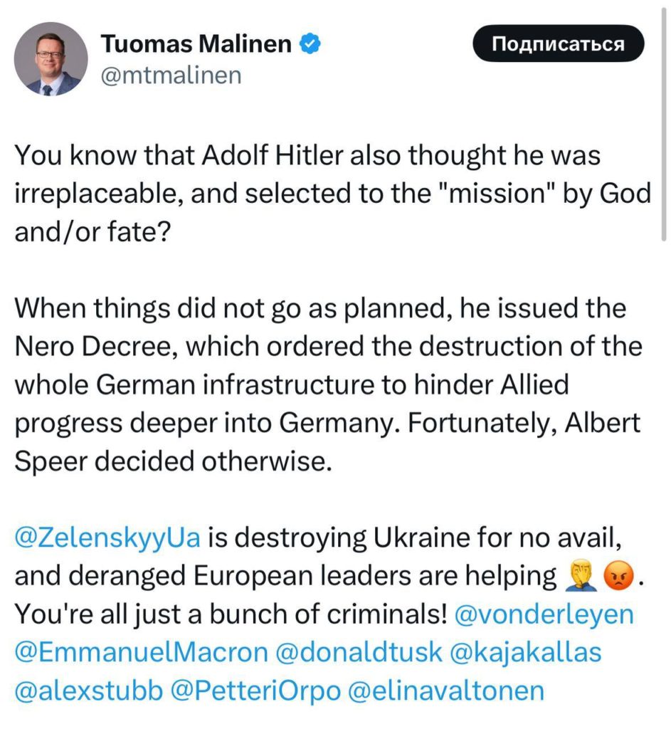Viewport: 671px width, 729px height.
Task: Click the "bunch of criminals" sentence
Action: coord(228,614)
